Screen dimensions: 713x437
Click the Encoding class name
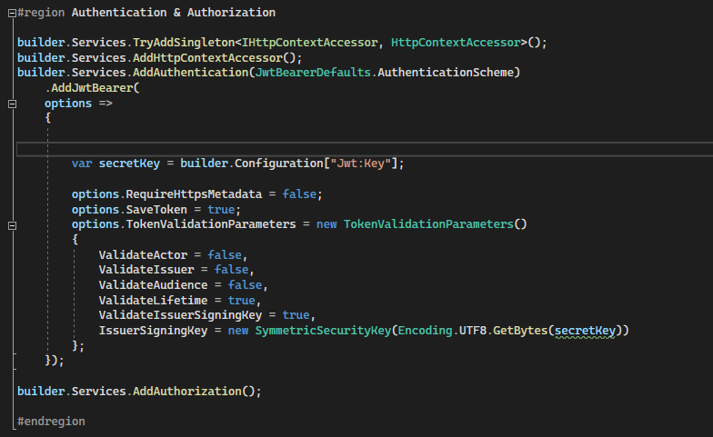(426, 331)
